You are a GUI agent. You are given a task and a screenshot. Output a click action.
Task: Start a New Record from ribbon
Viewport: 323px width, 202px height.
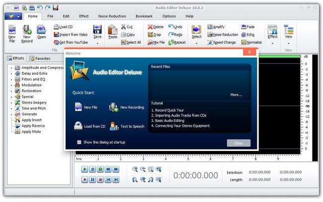(27, 34)
